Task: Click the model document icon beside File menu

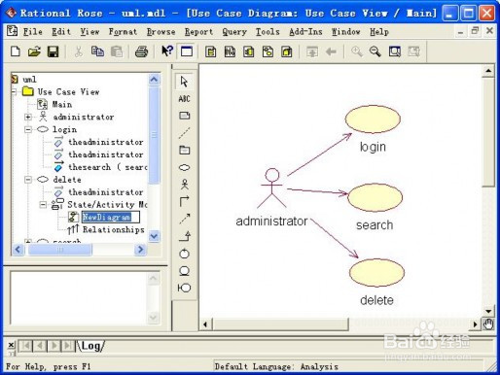Action: tap(13, 31)
